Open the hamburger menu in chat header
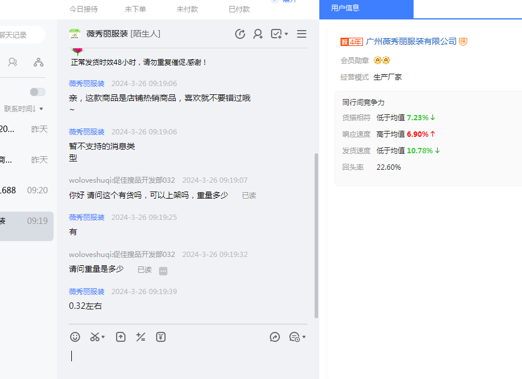The width and height of the screenshot is (522, 379). point(302,34)
